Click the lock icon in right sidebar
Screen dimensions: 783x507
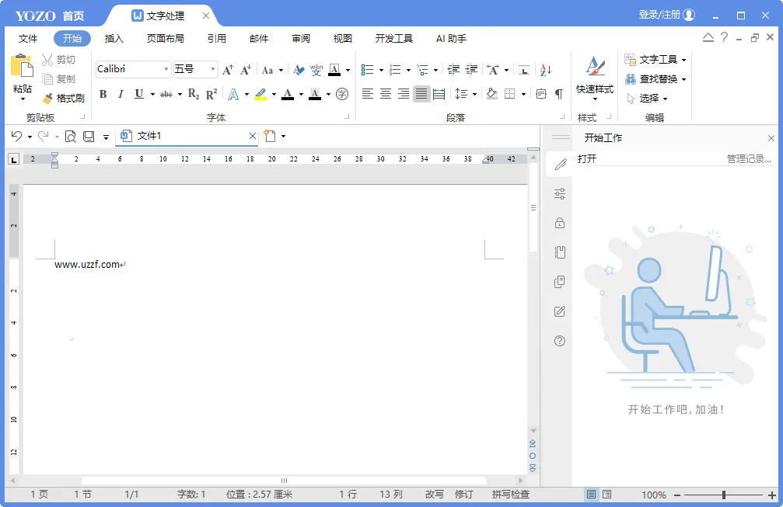[x=559, y=224]
